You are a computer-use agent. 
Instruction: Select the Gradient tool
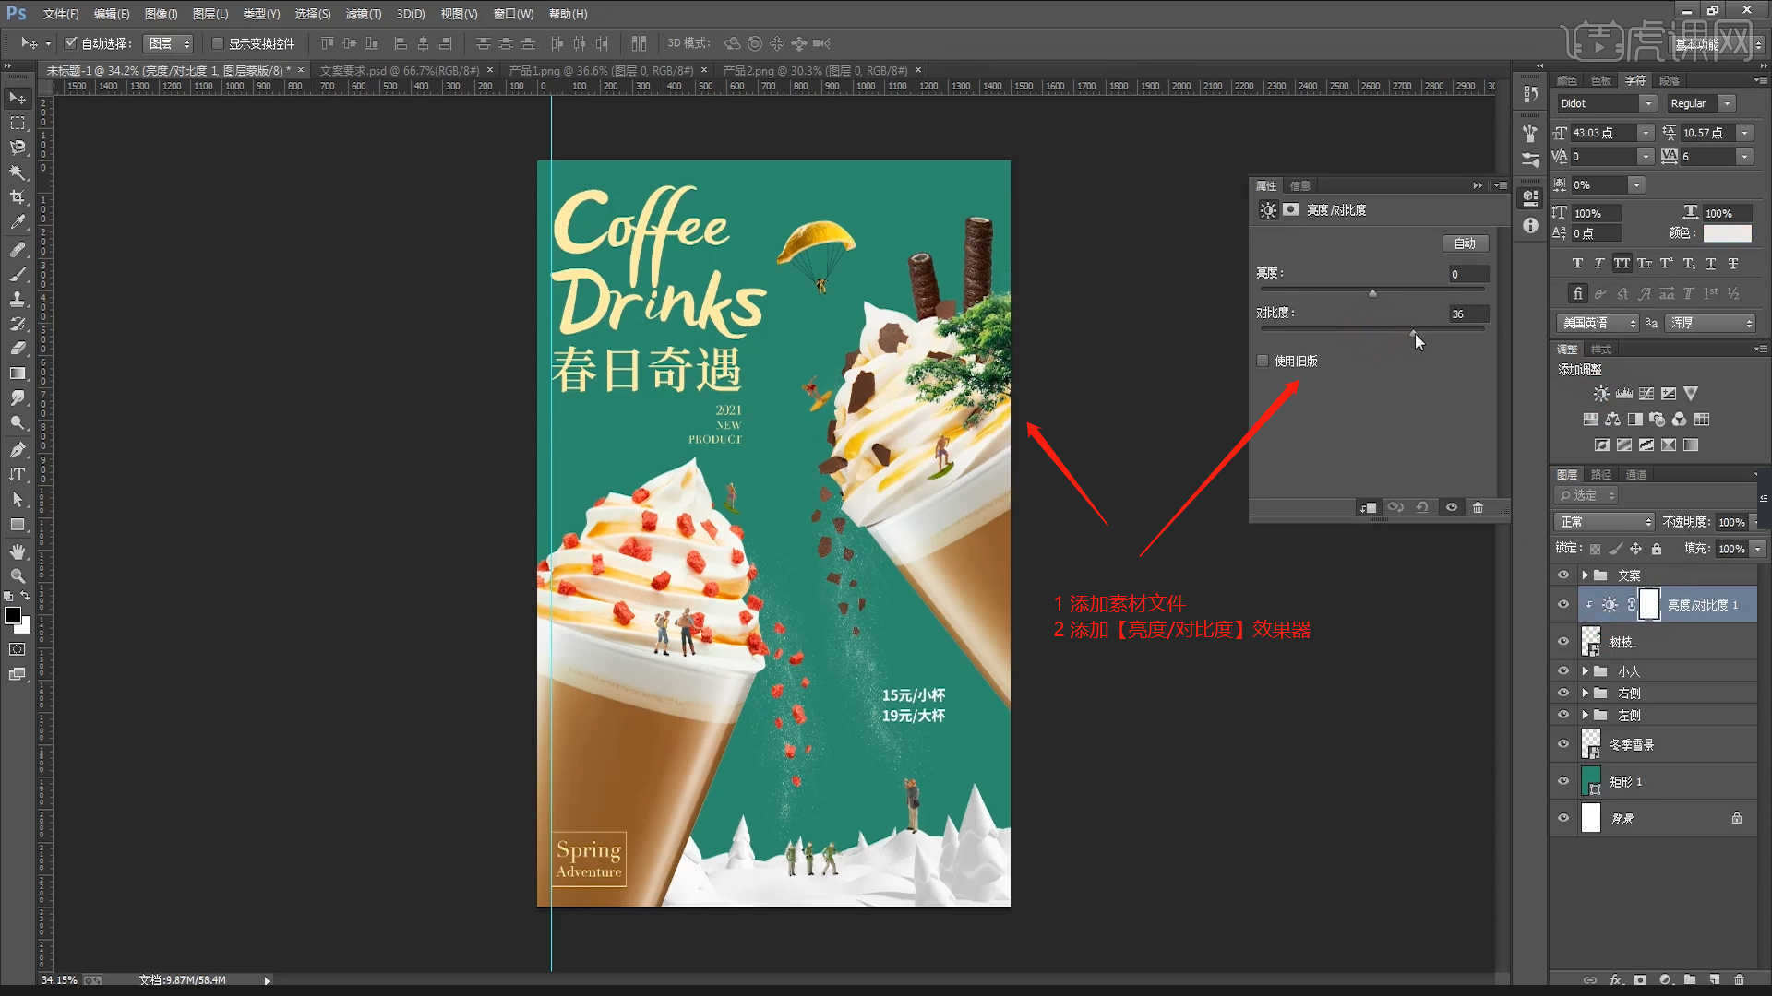click(18, 373)
